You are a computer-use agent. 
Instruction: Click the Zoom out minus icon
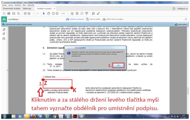[53, 13]
